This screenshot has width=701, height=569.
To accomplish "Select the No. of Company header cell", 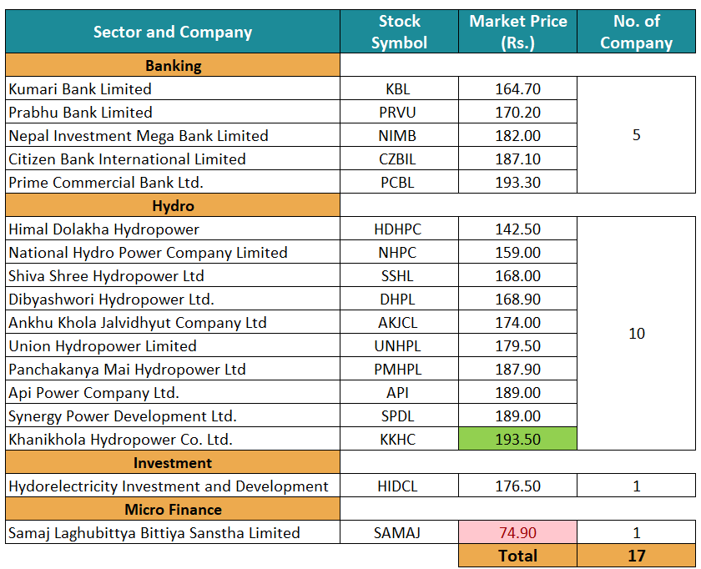I will [636, 32].
